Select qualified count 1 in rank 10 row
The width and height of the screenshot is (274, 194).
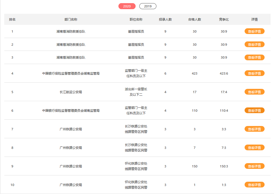pos(194,185)
